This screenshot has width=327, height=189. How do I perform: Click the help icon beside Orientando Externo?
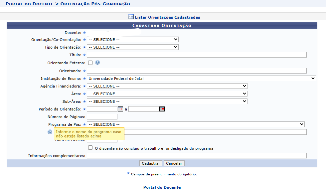pyautogui.click(x=97, y=62)
